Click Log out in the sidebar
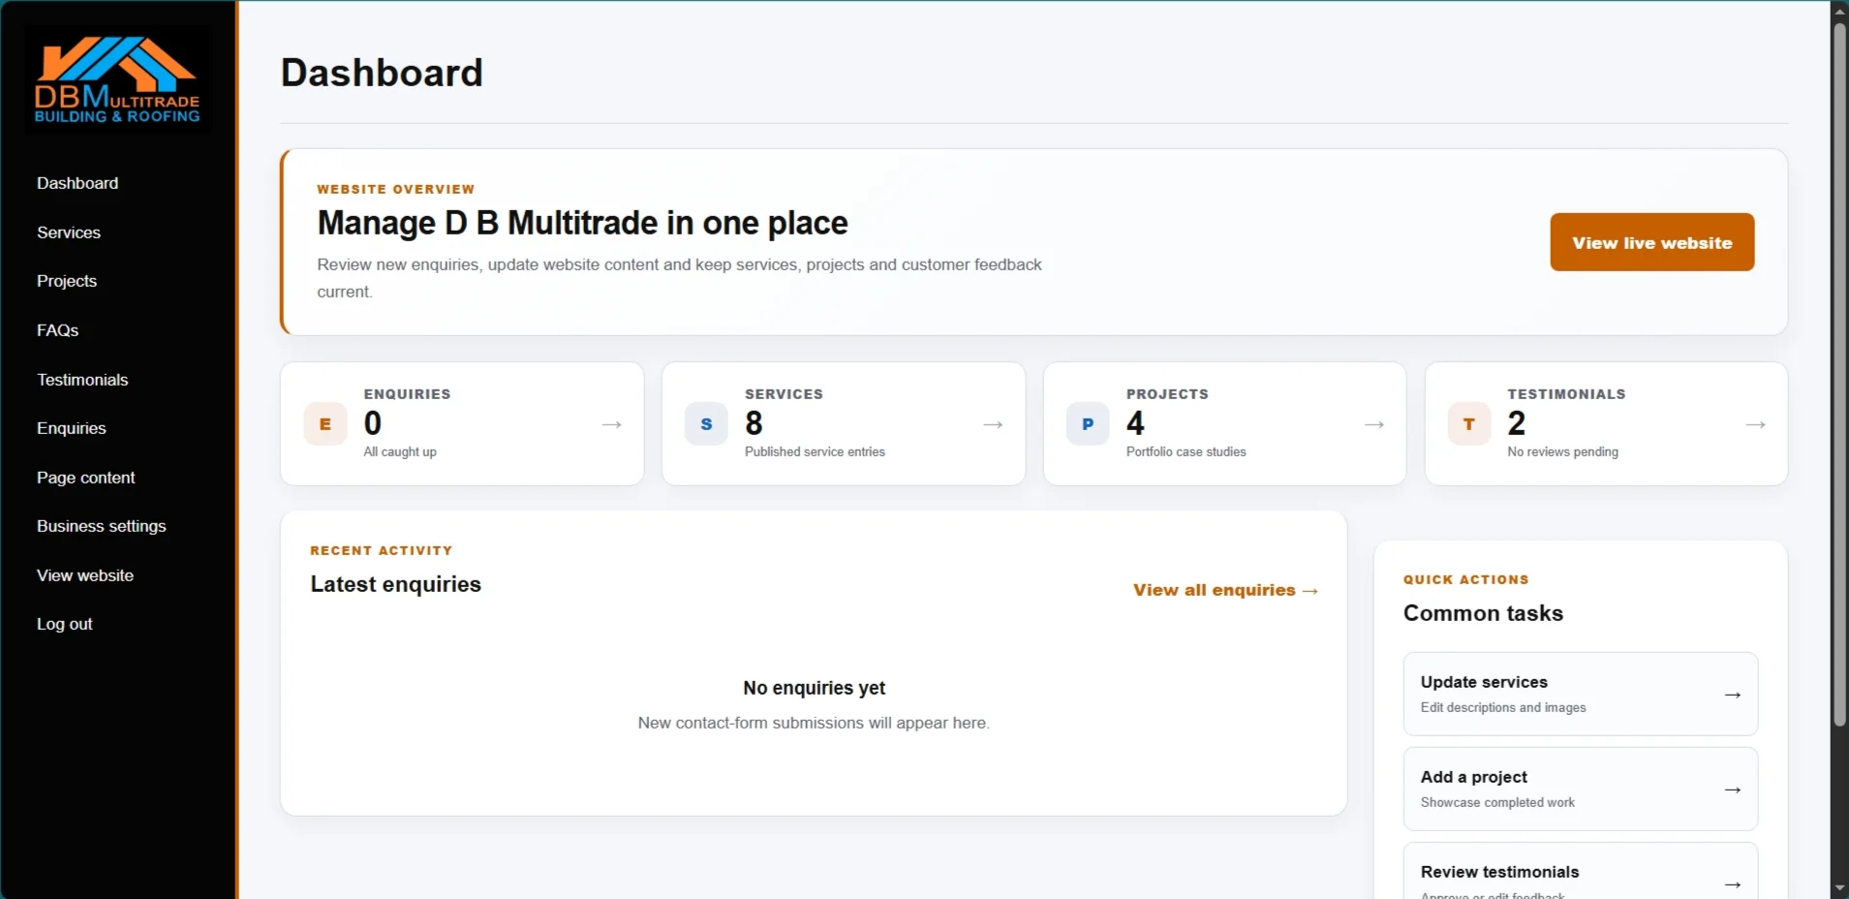 click(65, 624)
